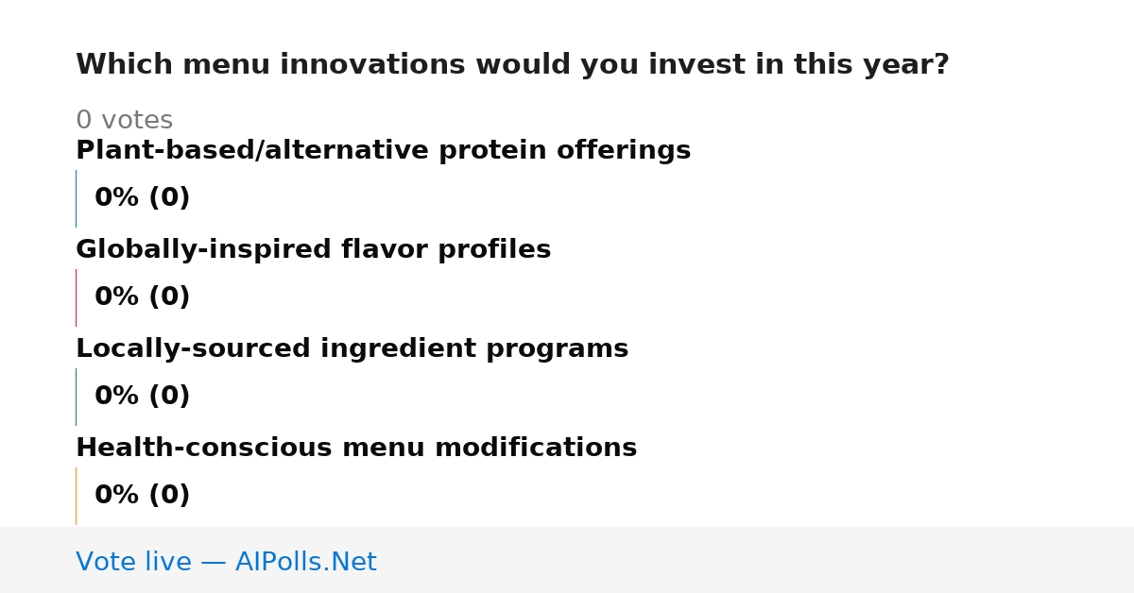The image size is (1134, 593).
Task: Click the poll question heading
Action: pyautogui.click(x=512, y=65)
